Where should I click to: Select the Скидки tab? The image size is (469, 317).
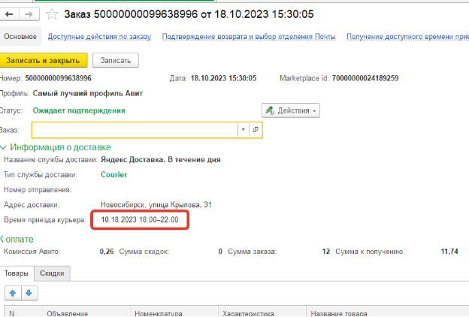pyautogui.click(x=53, y=273)
